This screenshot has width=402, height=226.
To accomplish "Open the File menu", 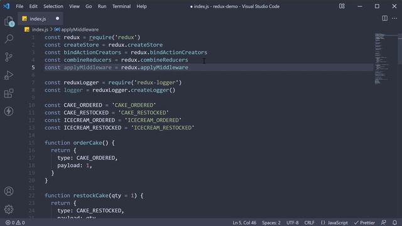I will pyautogui.click(x=19, y=6).
